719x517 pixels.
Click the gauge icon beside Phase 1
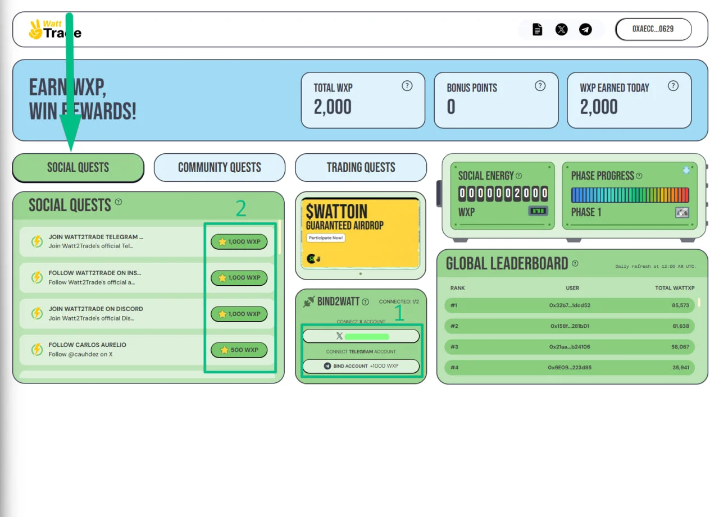(x=682, y=213)
